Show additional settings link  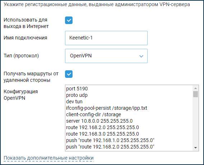click(48, 158)
